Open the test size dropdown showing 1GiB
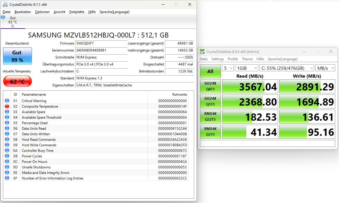Screen dimensions: 339x203 click(x=247, y=68)
